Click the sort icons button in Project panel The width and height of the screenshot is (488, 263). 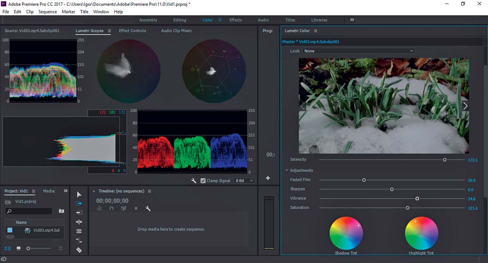61,248
